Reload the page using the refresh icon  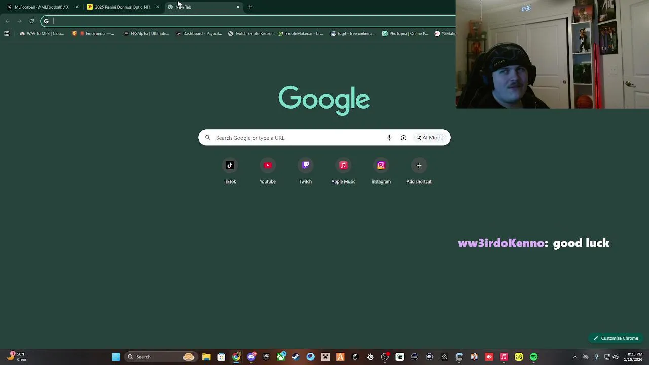coord(31,21)
